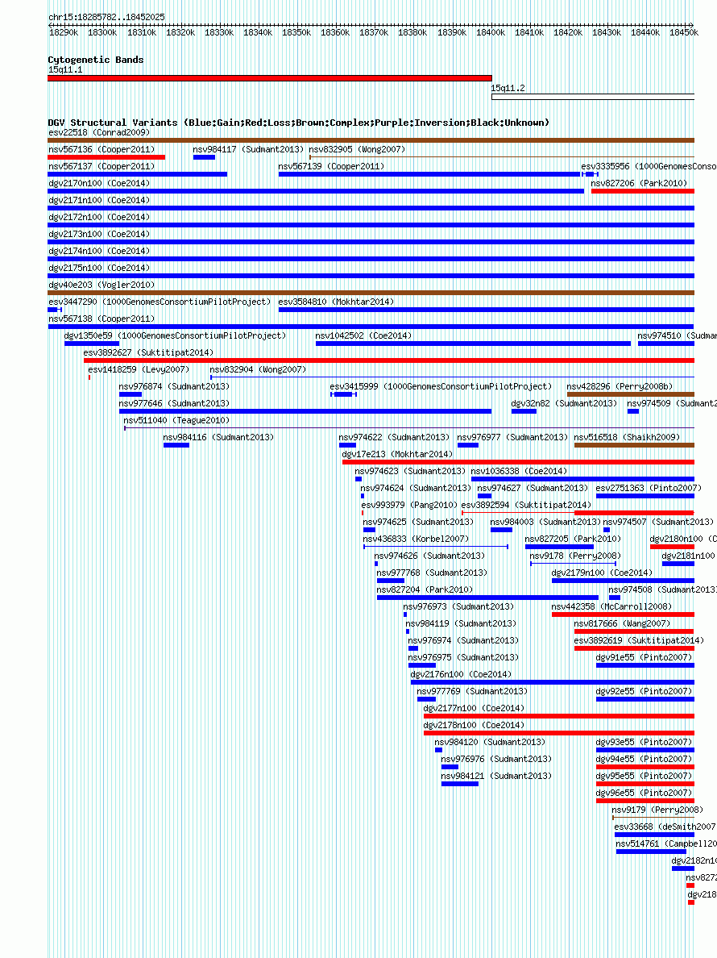Click the esv3447290 variant label
717x958 pixels.
pyautogui.click(x=160, y=302)
